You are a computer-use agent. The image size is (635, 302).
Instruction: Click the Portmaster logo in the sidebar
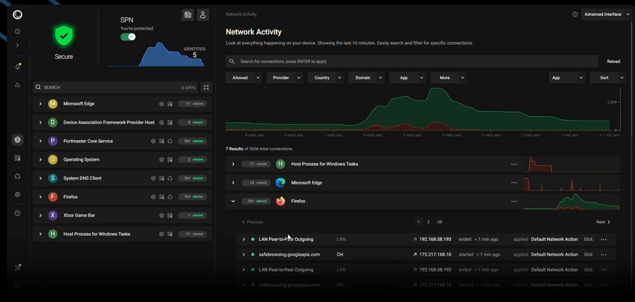click(x=18, y=15)
